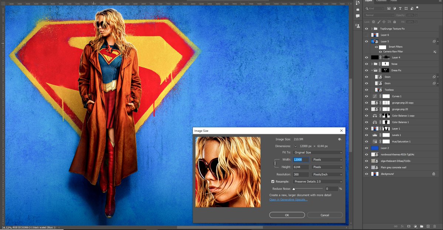Add layer style fx icon

point(402,226)
